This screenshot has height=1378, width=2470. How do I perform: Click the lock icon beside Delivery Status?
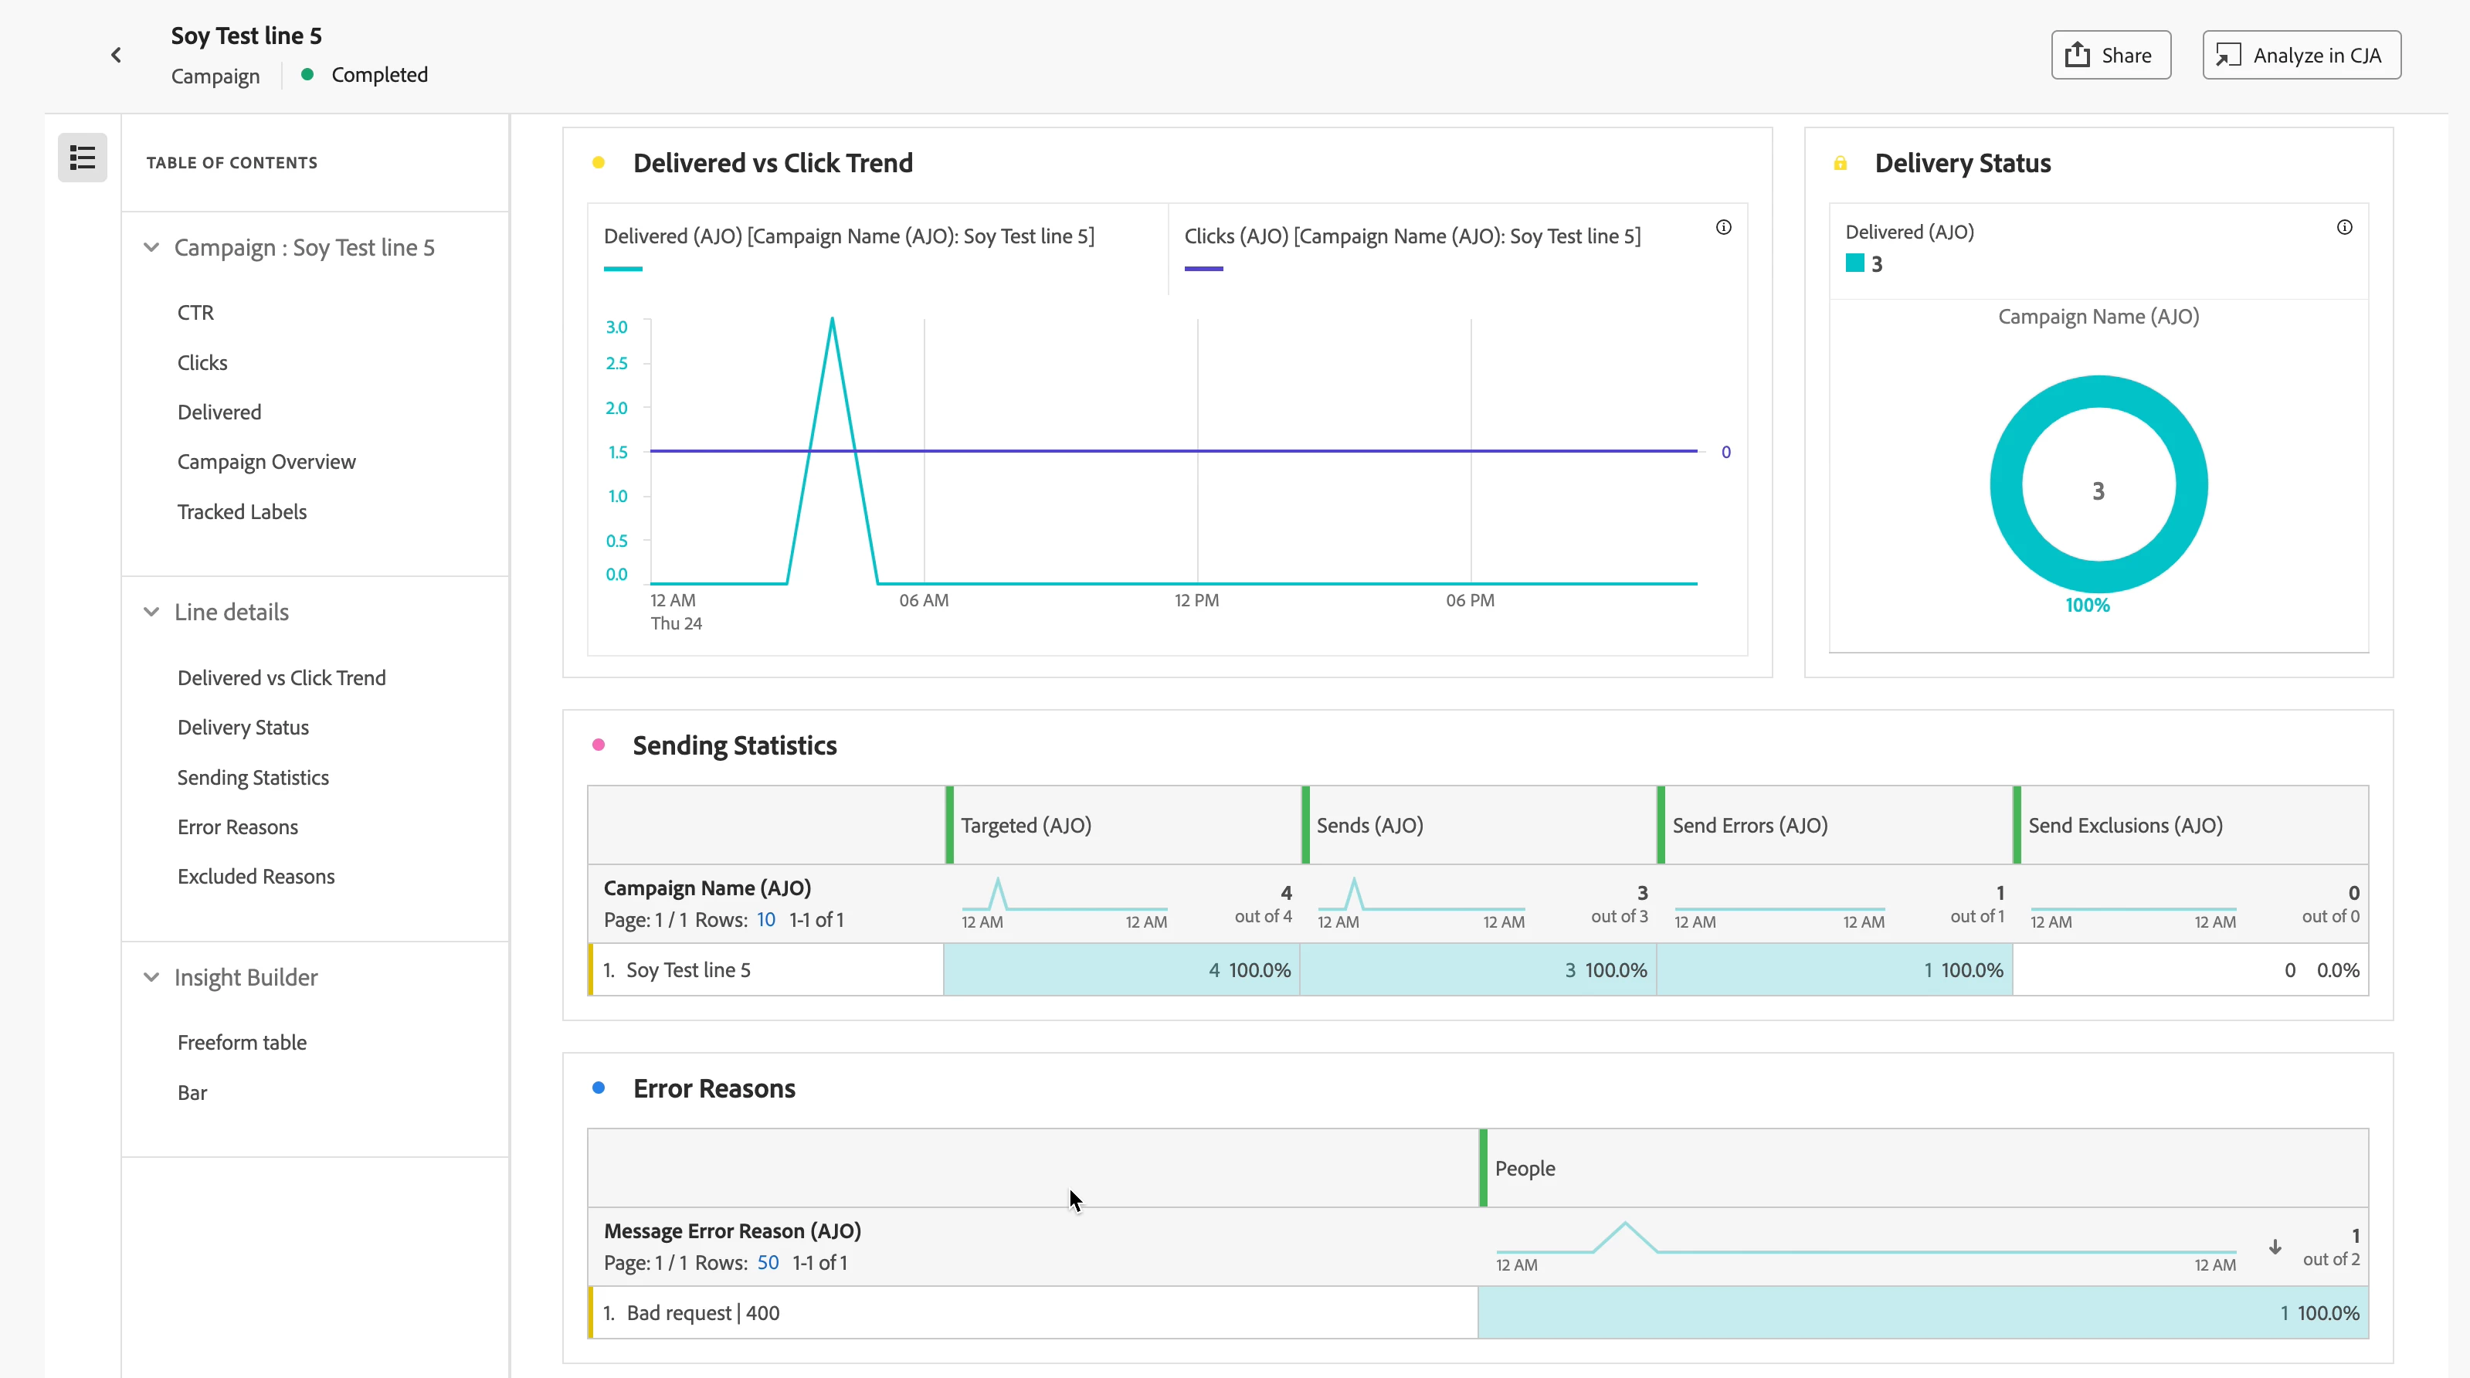(x=1840, y=163)
